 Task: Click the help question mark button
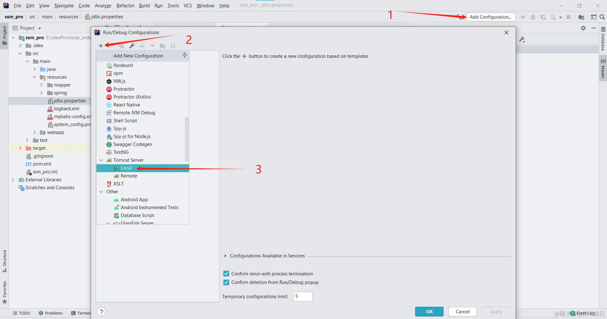click(101, 312)
